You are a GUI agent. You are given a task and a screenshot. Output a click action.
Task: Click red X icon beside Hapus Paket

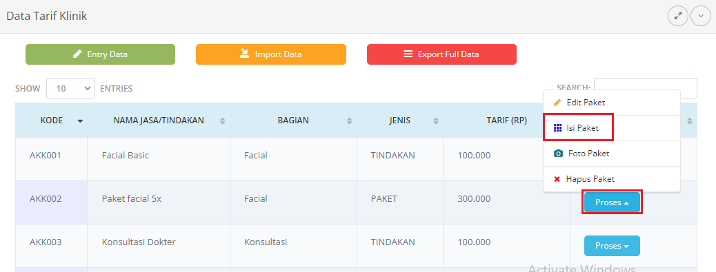coord(557,179)
